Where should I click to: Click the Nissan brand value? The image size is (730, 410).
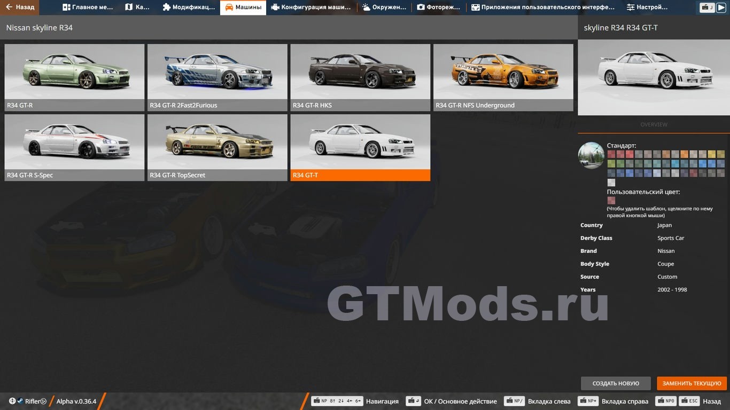click(x=666, y=251)
